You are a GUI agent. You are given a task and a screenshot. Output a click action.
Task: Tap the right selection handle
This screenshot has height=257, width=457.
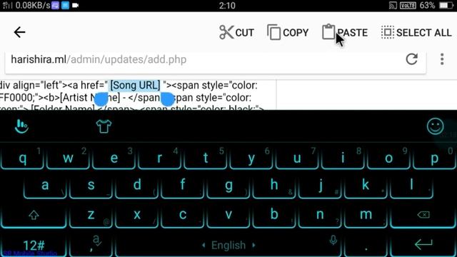pos(167,99)
